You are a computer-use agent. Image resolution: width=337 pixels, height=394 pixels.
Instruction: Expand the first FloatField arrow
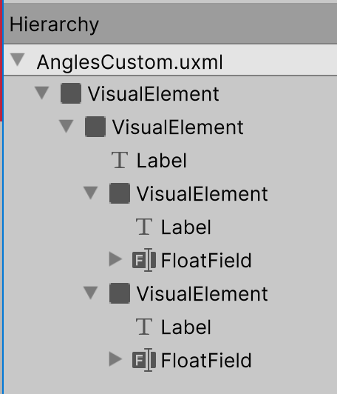click(x=115, y=259)
